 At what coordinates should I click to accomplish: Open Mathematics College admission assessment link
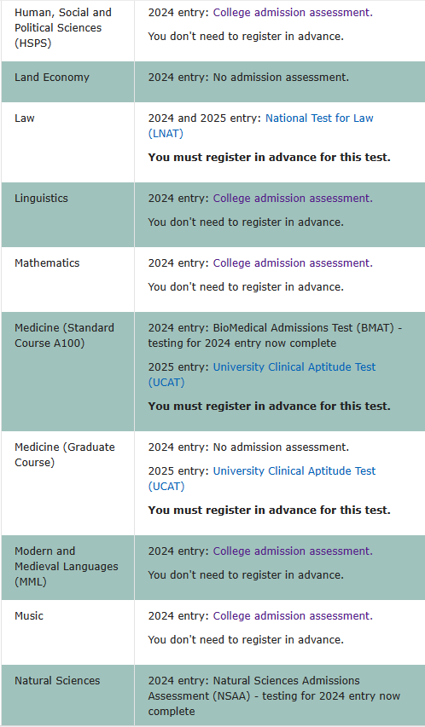(x=293, y=263)
